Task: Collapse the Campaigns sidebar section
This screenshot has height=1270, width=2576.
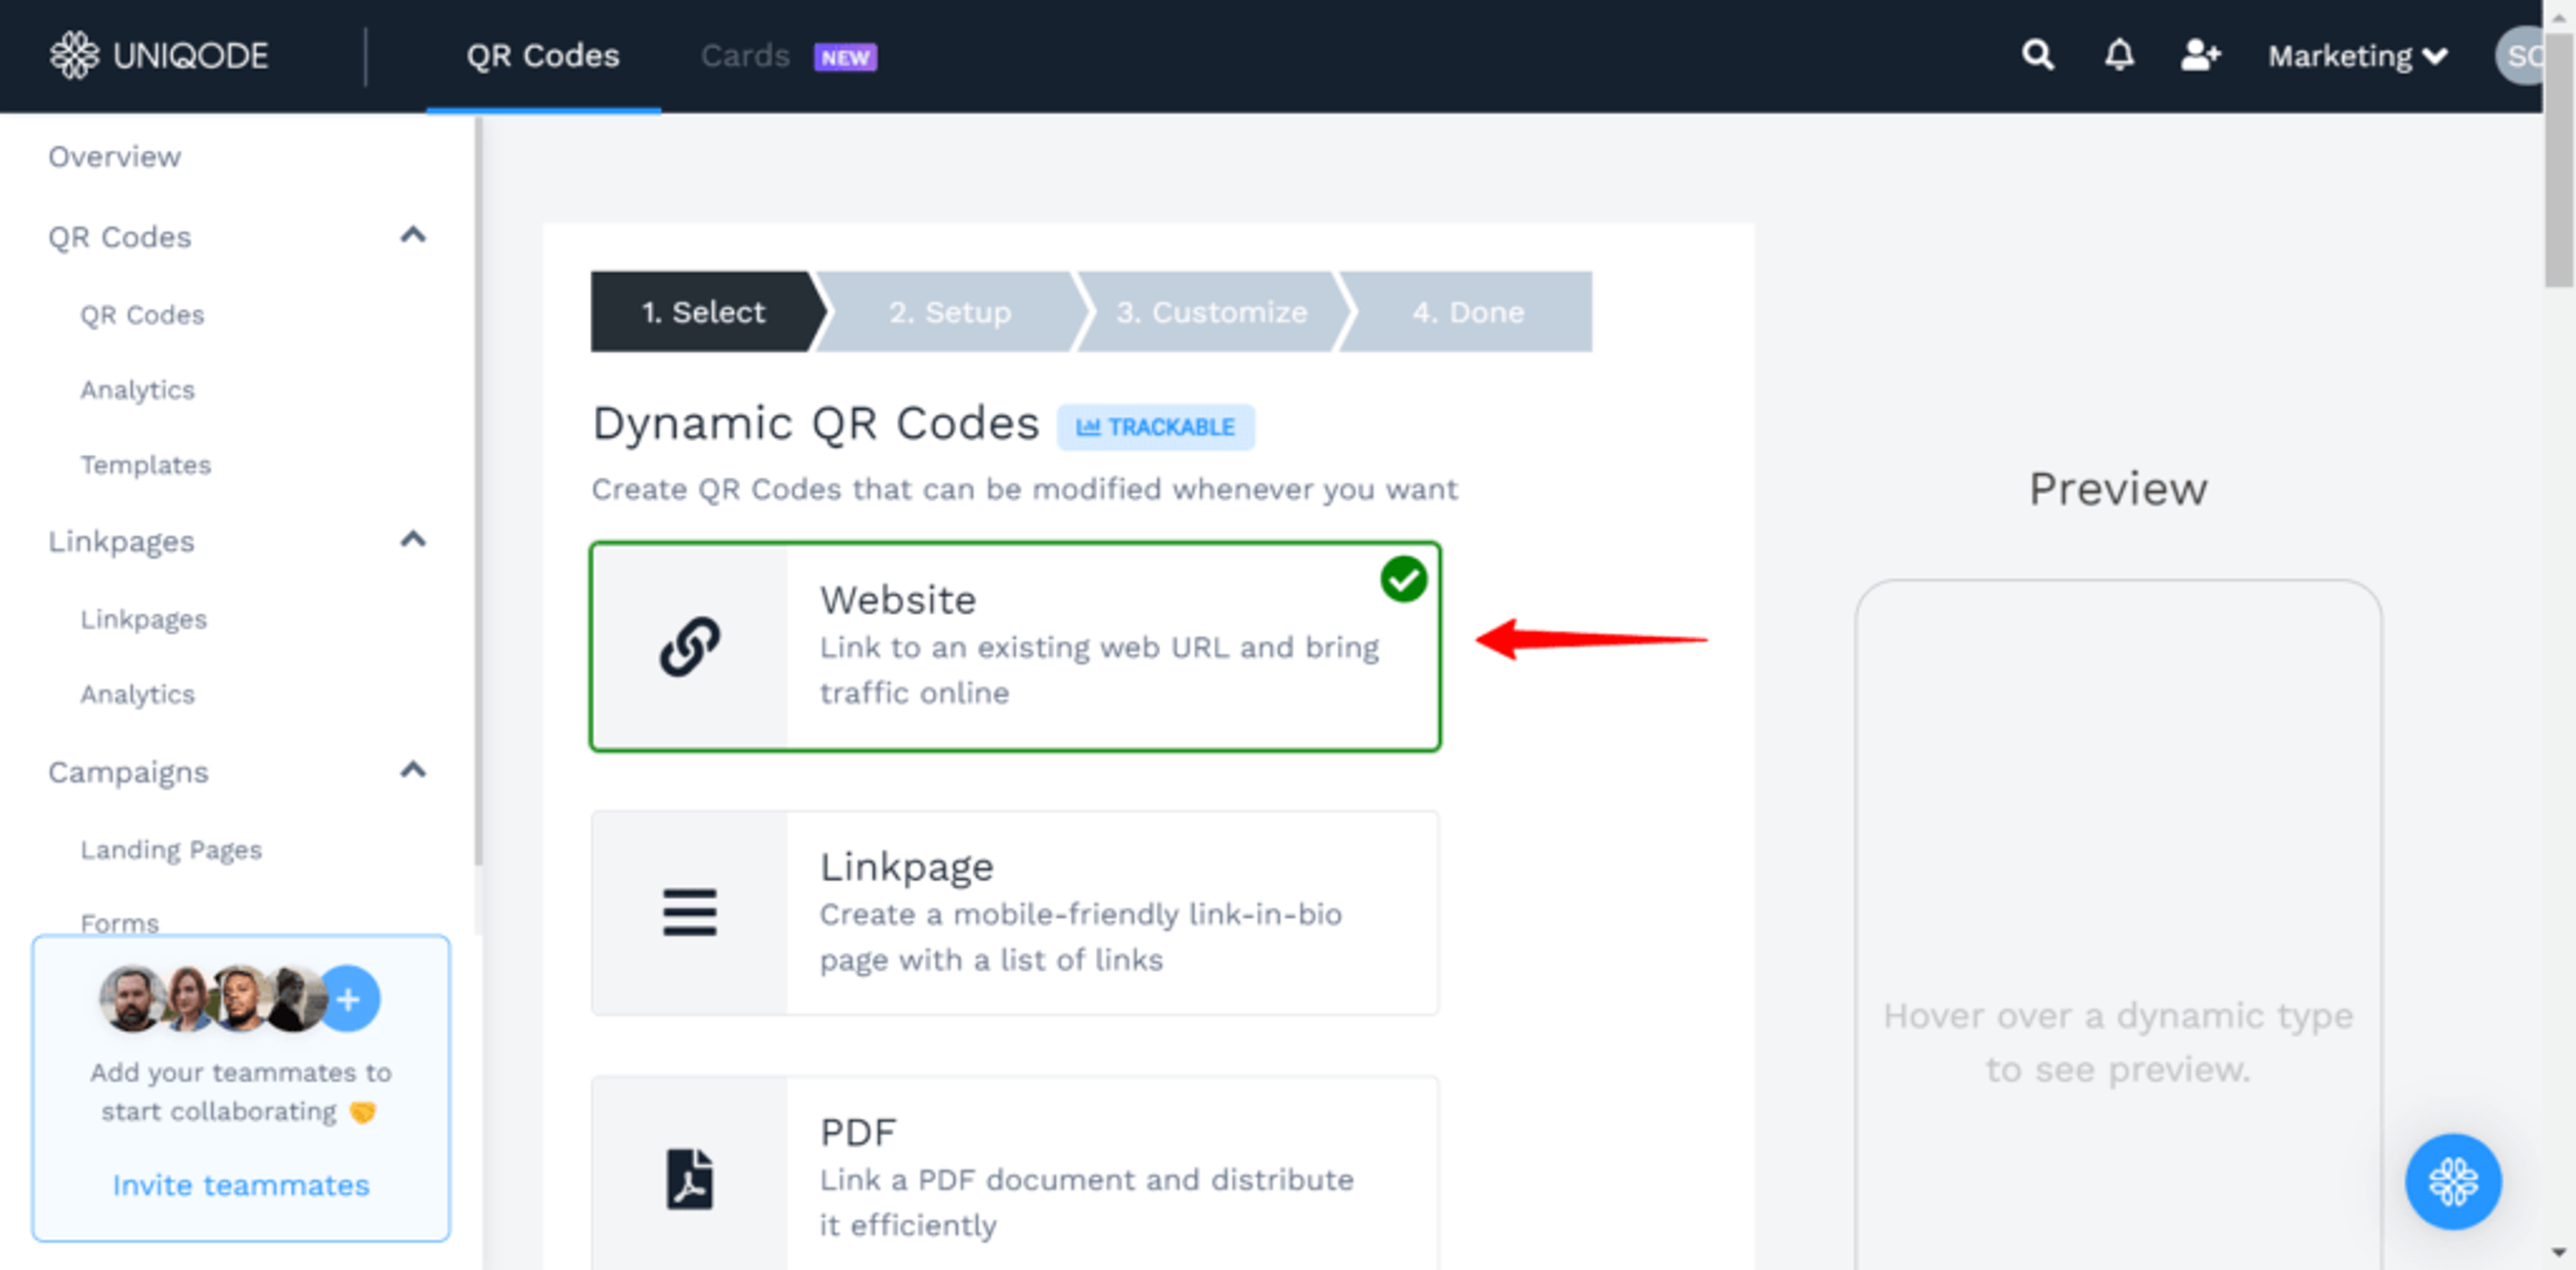Action: pos(413,770)
